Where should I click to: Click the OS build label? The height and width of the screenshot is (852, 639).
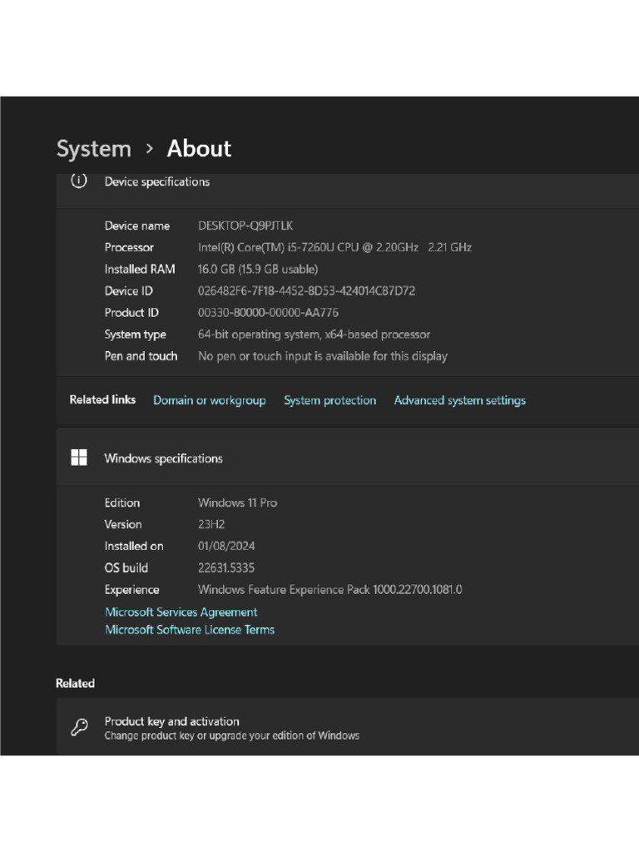click(126, 567)
